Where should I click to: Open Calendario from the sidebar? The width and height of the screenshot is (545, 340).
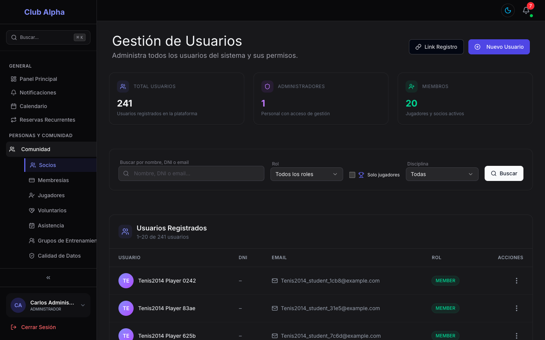pos(48,106)
